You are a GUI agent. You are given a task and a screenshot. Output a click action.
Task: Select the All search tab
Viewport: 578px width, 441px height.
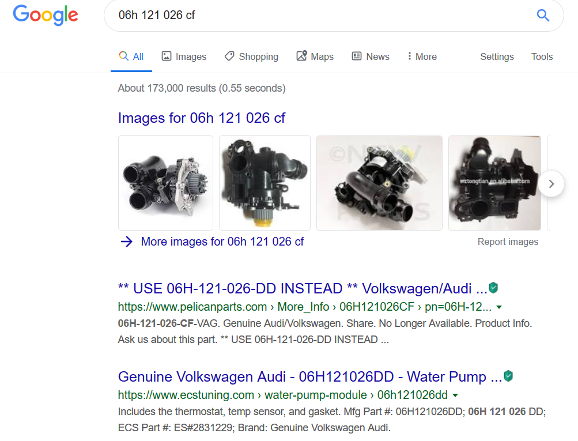click(131, 56)
